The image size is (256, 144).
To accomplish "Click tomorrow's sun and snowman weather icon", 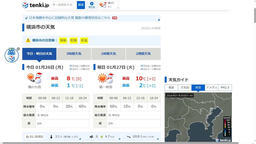I will 106,78.
